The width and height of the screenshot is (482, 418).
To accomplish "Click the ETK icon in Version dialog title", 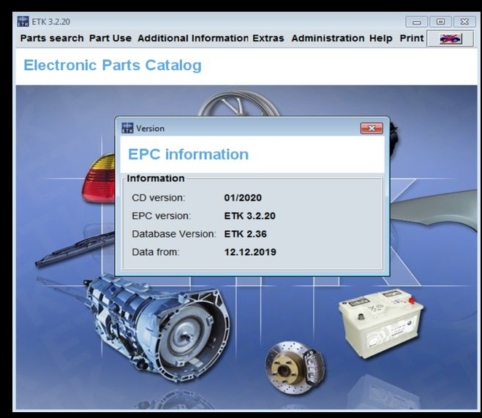I will [x=127, y=128].
